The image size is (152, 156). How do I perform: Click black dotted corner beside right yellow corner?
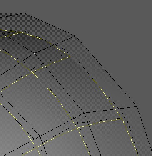pyautogui.click(x=126, y=118)
